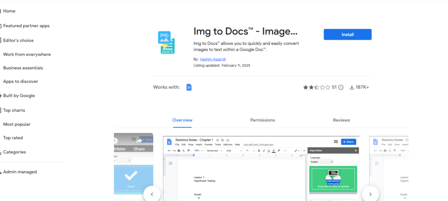
Task: Switch to the Reviews tab
Action: (341, 120)
